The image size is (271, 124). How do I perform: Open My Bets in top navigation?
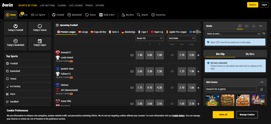point(128,15)
